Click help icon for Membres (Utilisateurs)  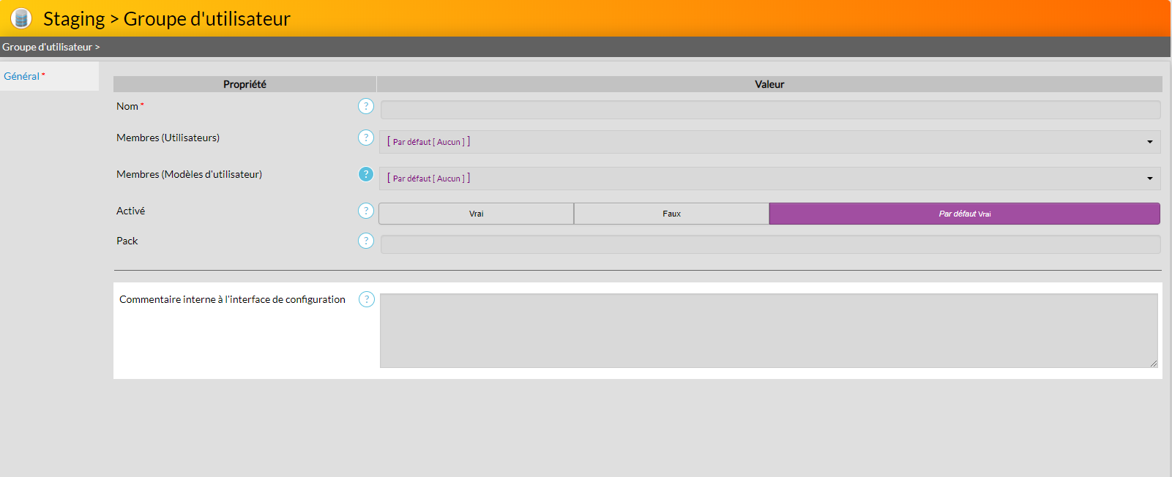coord(366,138)
